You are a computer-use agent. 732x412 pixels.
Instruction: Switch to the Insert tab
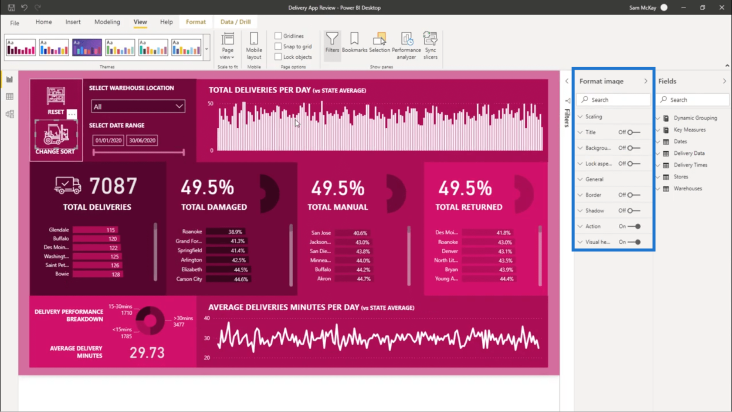click(x=73, y=22)
